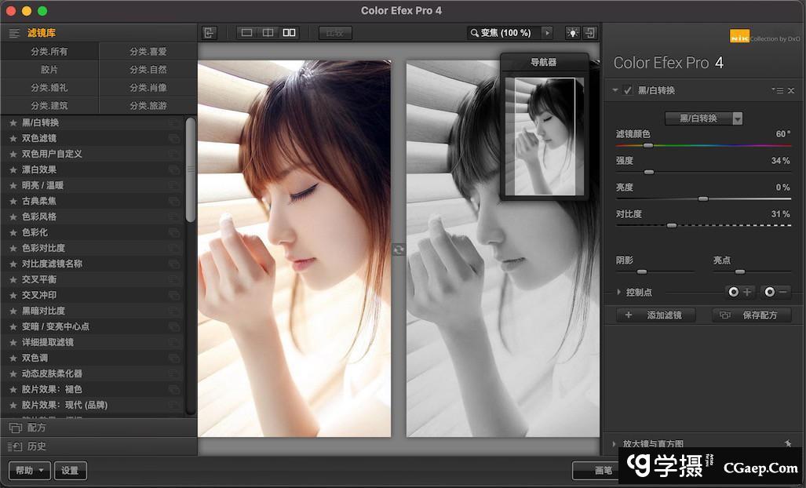Expand the 控制点 section
Screen dimensions: 806x488
pyautogui.click(x=618, y=293)
